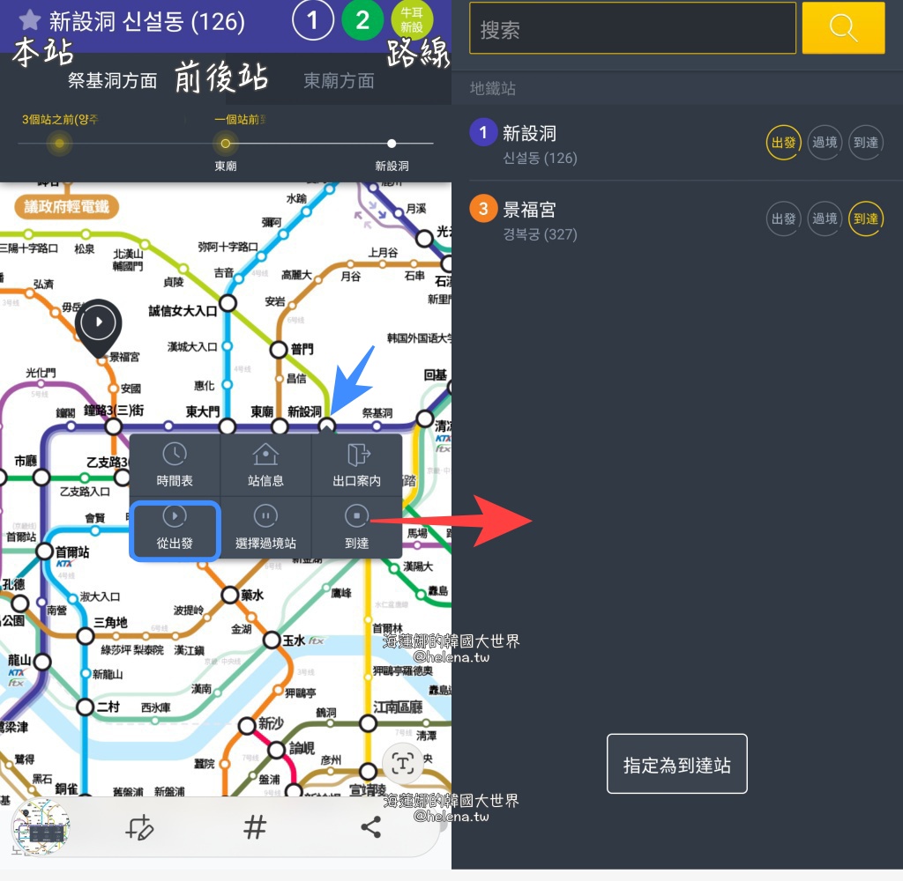Click the yellow magnifier search button
The height and width of the screenshot is (881, 903).
click(843, 28)
